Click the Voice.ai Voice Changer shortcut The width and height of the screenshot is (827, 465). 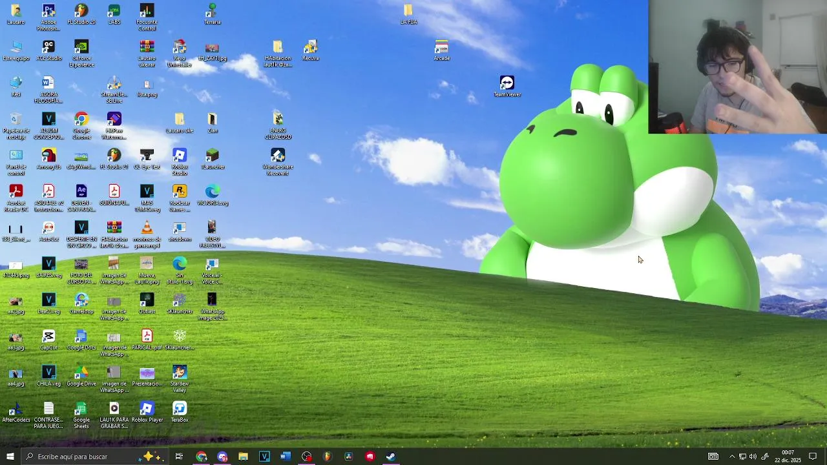[213, 270]
